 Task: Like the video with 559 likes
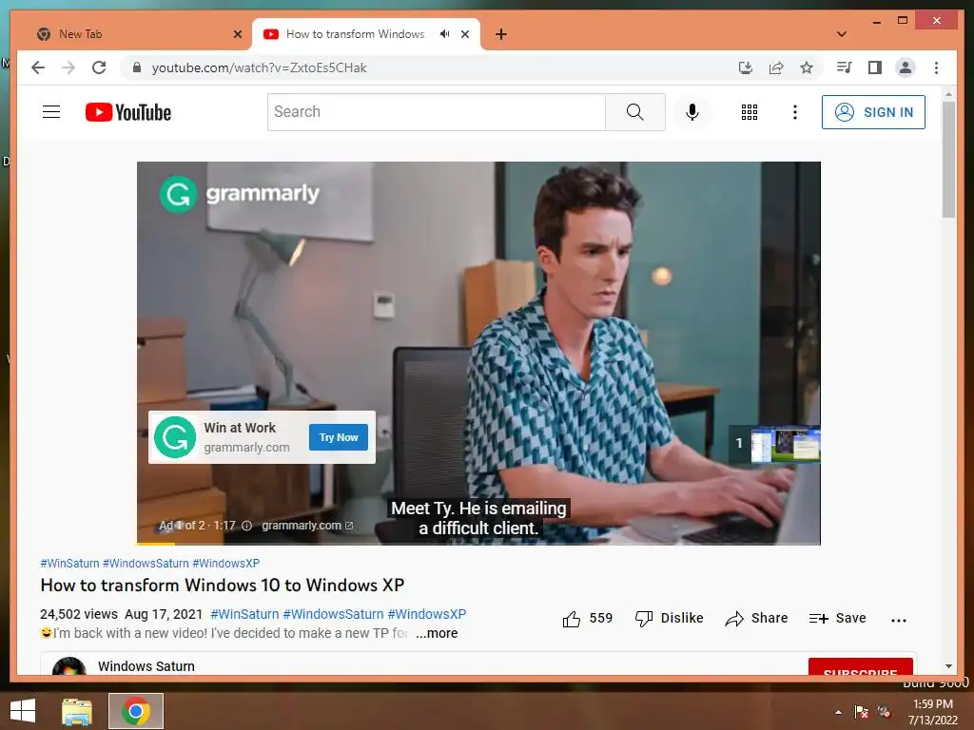[587, 618]
